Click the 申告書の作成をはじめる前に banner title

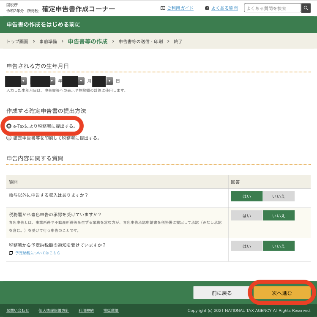click(43, 25)
